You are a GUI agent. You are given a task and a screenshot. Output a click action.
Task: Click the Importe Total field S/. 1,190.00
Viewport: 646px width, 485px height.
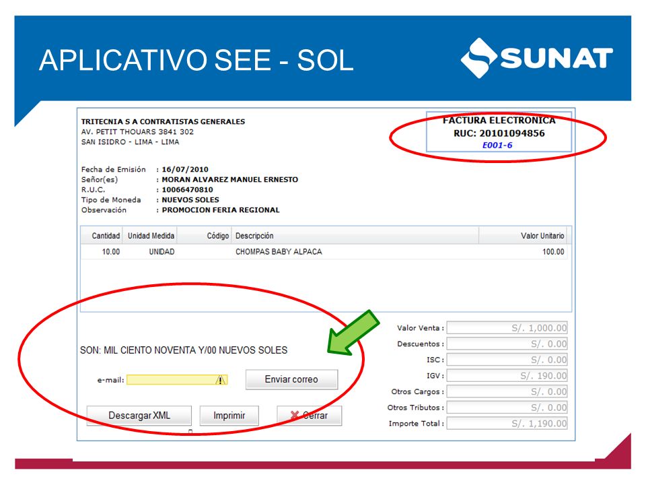[507, 424]
